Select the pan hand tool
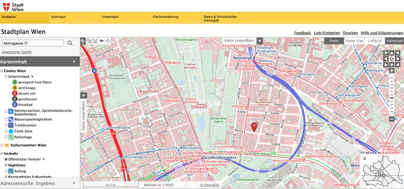Screen dimensions: 404x189 tap(83, 40)
